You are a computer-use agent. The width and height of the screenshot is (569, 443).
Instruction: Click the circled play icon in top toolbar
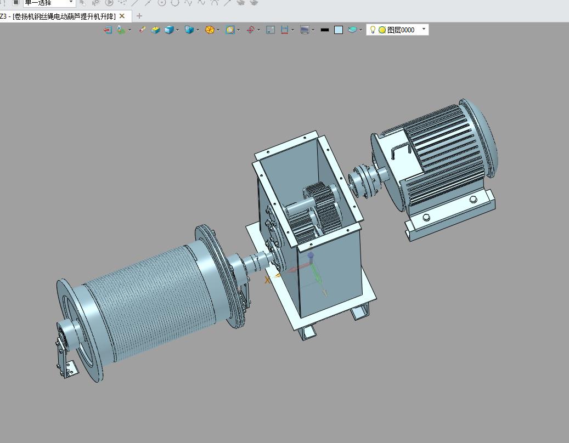pyautogui.click(x=109, y=3)
